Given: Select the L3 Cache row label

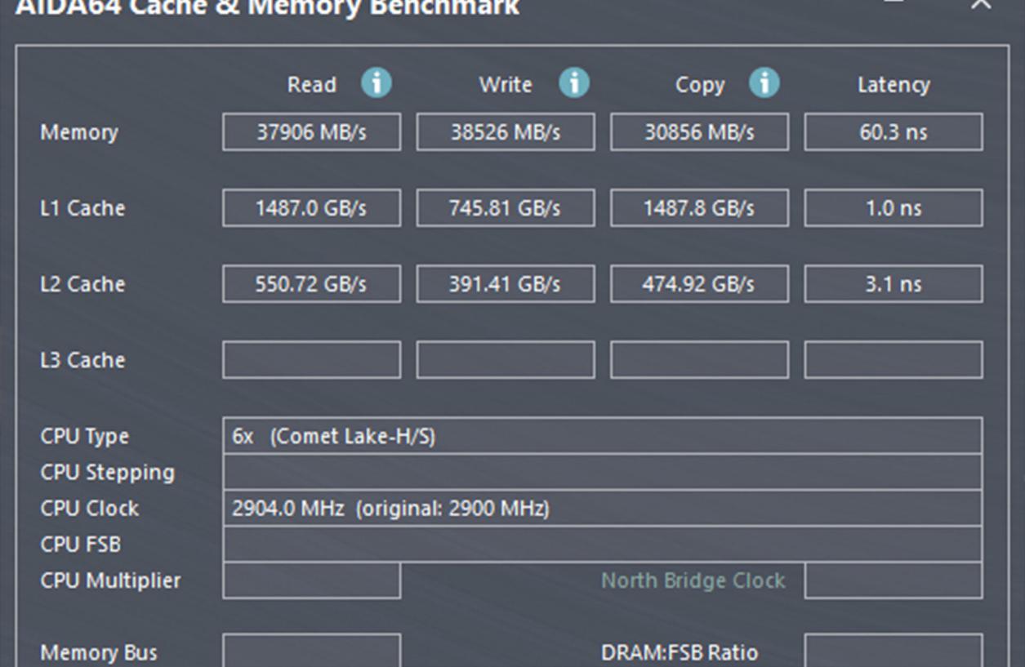Looking at the screenshot, I should [82, 360].
